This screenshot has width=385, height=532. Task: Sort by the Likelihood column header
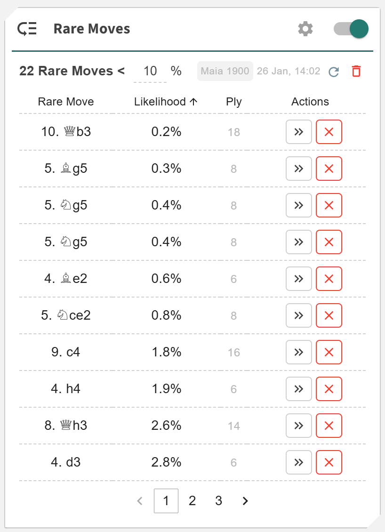[166, 102]
